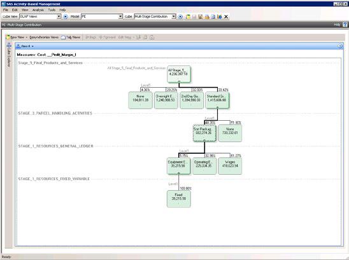Screen dimensions: 349x260
Task: Click the 4.36% percentage label
Action: click(146, 90)
